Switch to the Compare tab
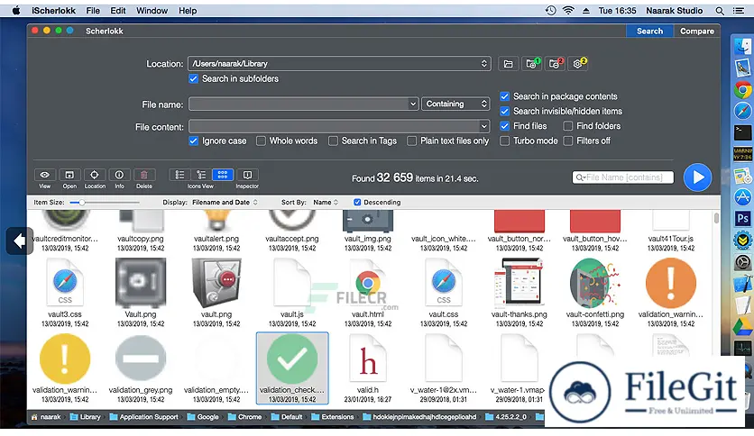 [x=697, y=32]
